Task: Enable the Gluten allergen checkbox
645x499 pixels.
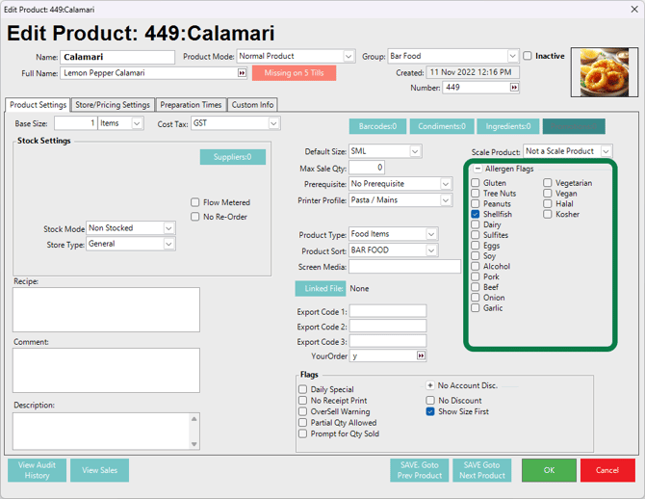Action: coord(476,183)
